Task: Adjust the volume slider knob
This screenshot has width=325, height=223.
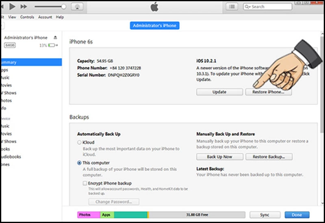Action: [64, 6]
